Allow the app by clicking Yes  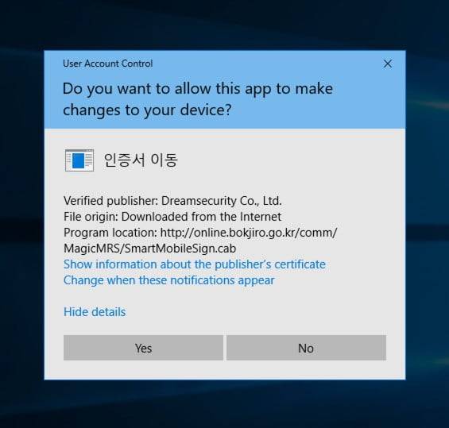coord(143,348)
